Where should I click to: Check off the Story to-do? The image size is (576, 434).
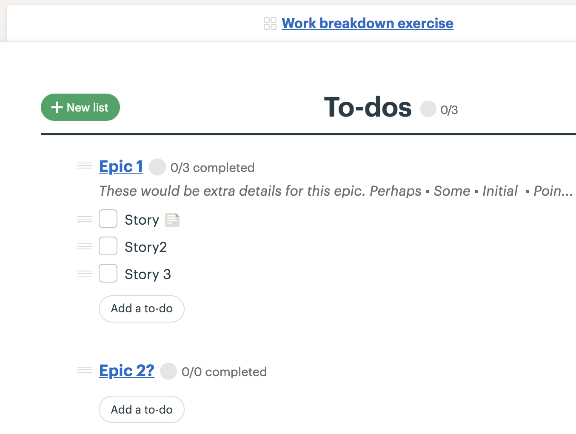point(108,219)
